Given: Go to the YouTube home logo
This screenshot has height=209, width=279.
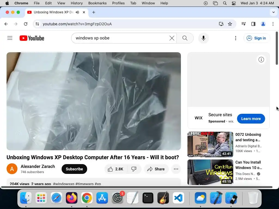Looking at the screenshot, I should pyautogui.click(x=32, y=38).
